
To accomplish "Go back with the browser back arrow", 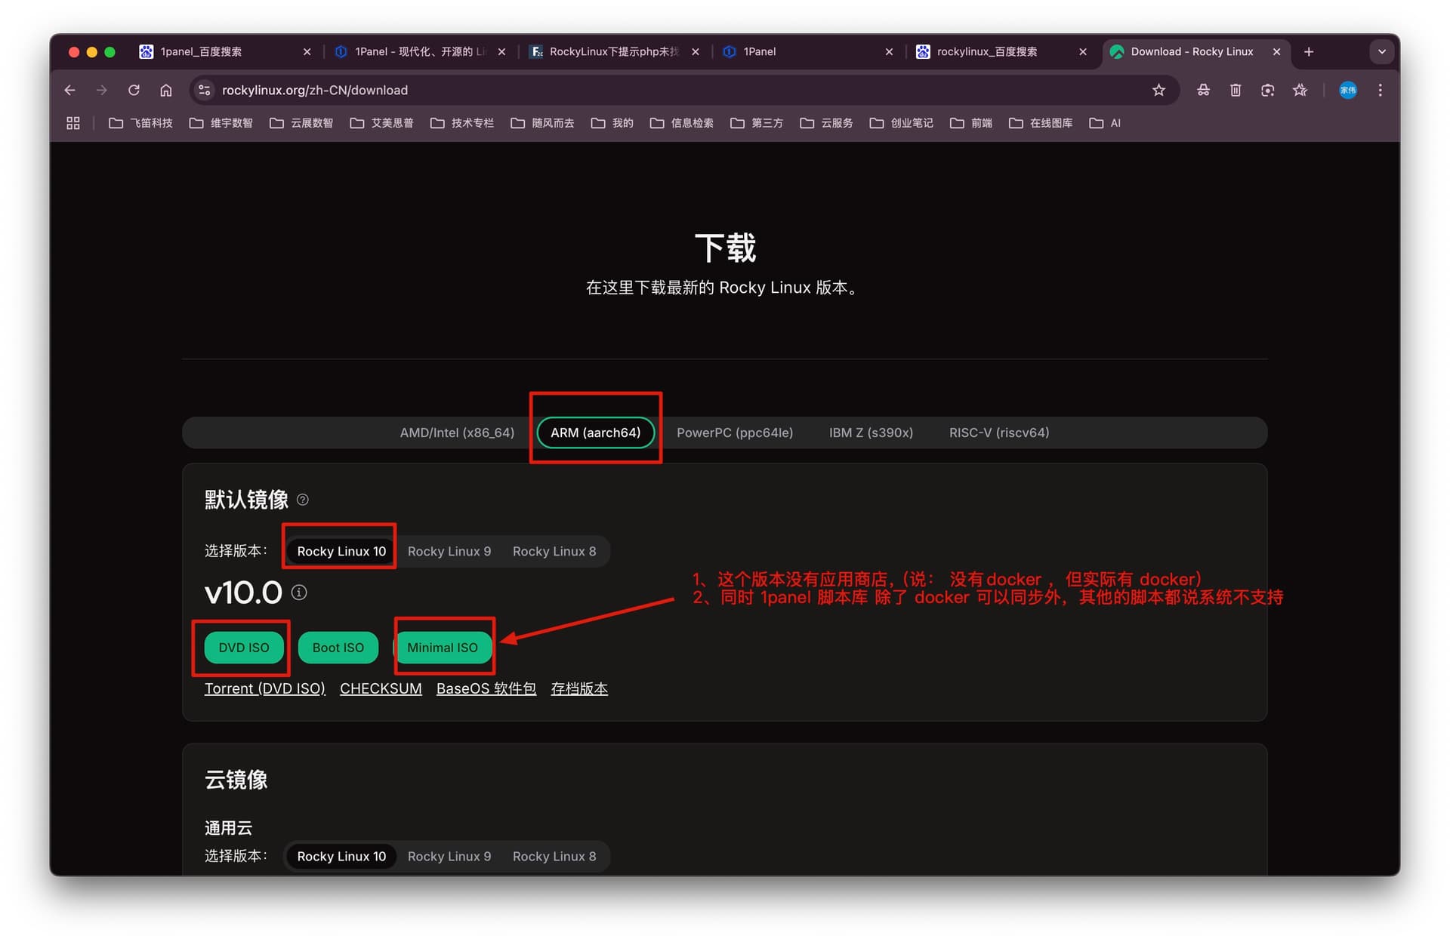I will 70,90.
